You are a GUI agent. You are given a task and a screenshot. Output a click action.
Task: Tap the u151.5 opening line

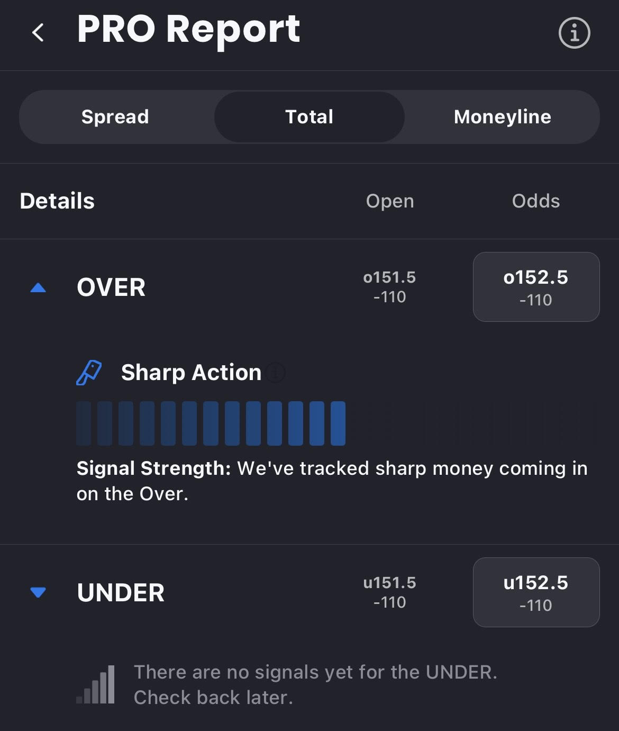click(x=389, y=592)
